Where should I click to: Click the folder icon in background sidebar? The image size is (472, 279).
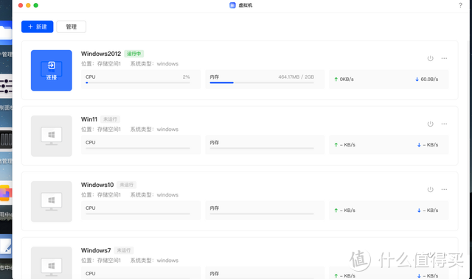pos(6,32)
